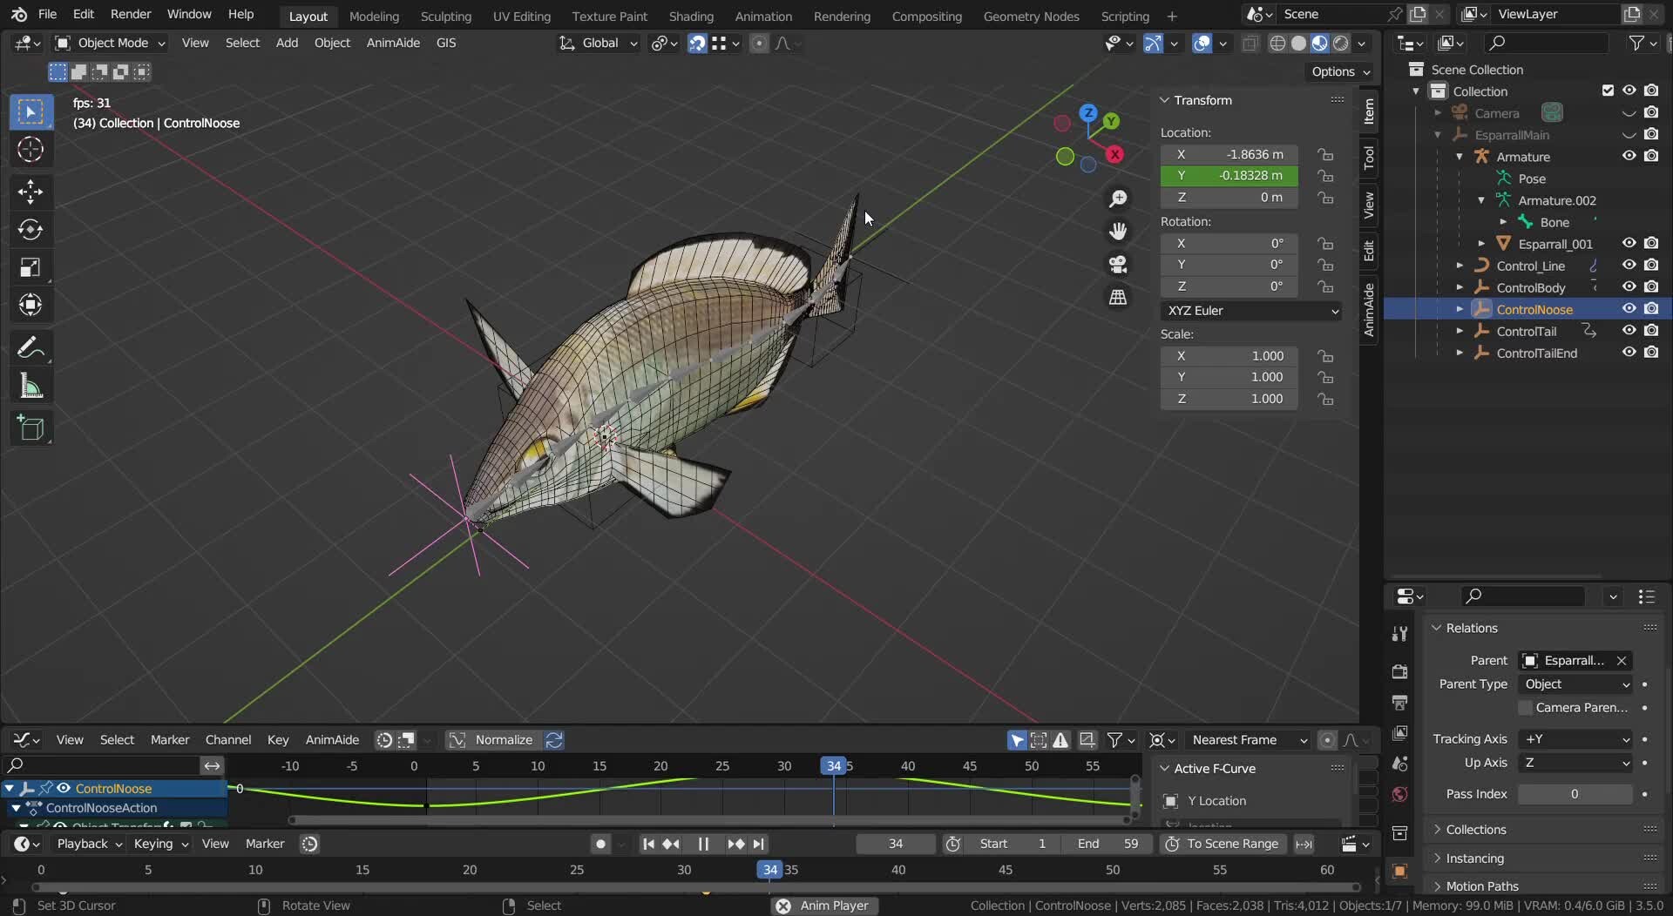The image size is (1673, 916).
Task: Select the Move tool in the toolbar
Action: click(x=30, y=192)
